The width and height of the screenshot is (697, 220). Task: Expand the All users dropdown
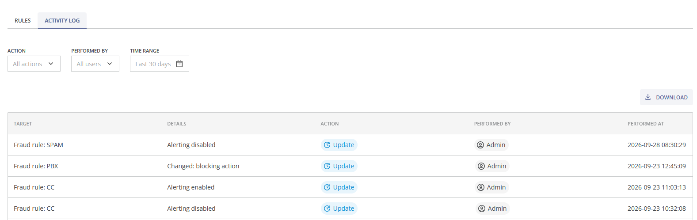pyautogui.click(x=95, y=64)
